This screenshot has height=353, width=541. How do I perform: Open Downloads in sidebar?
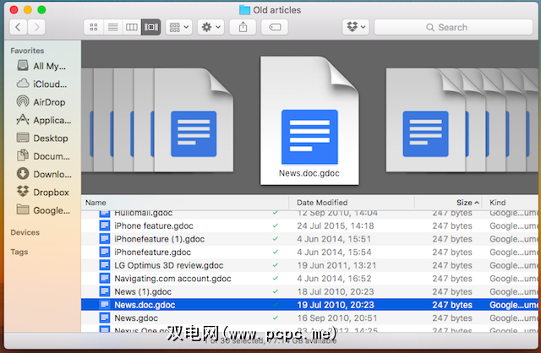point(41,174)
